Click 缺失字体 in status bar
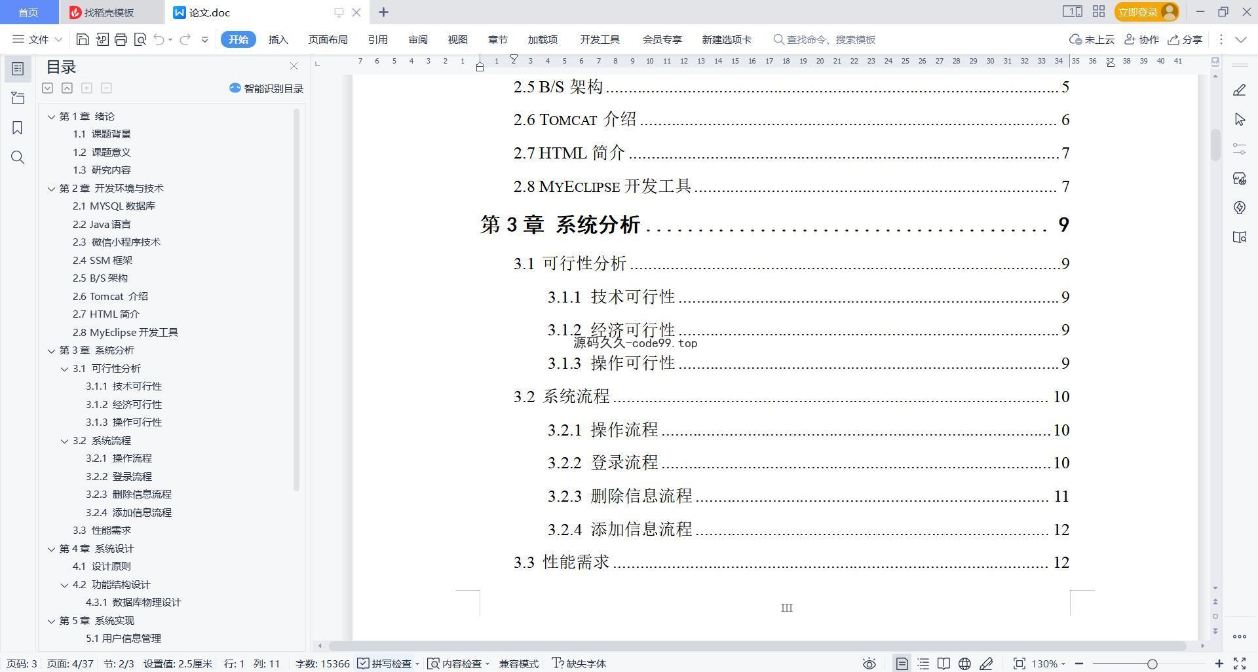 coord(579,663)
